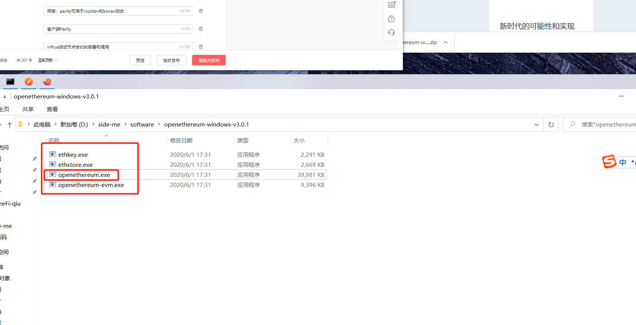Screen dimensions: 636x325
Task: Click the downloaded openethereum zip file item
Action: click(x=420, y=42)
